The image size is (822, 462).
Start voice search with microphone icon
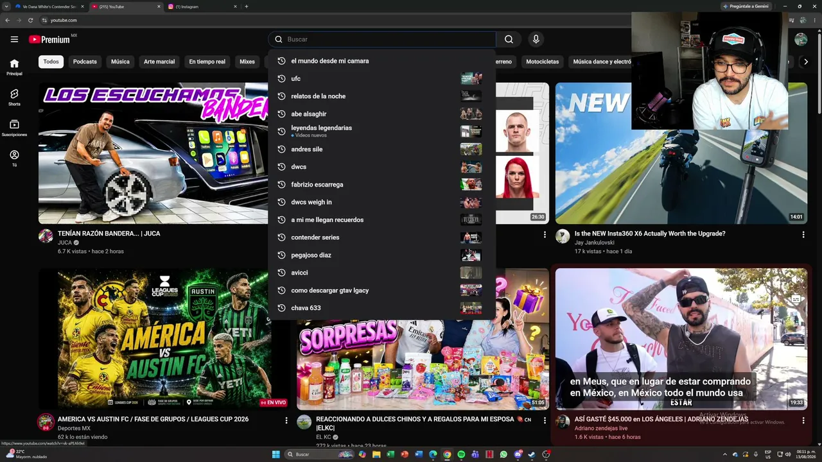pyautogui.click(x=536, y=39)
